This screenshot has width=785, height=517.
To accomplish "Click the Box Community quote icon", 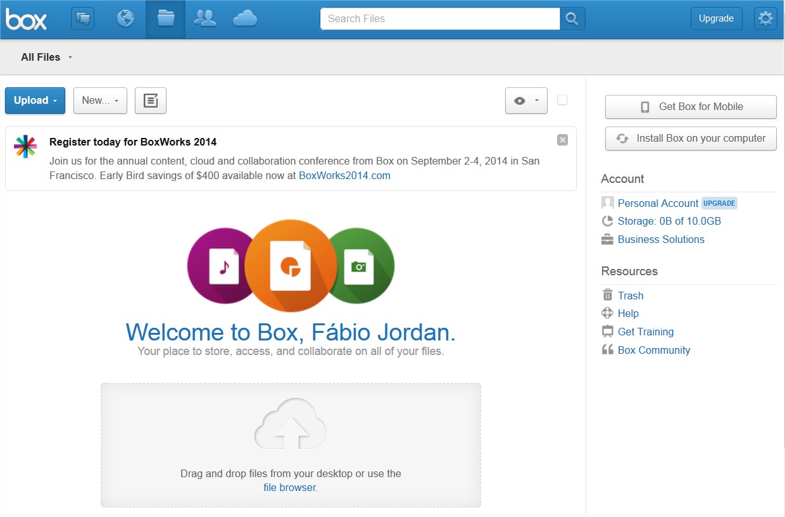I will tap(608, 349).
